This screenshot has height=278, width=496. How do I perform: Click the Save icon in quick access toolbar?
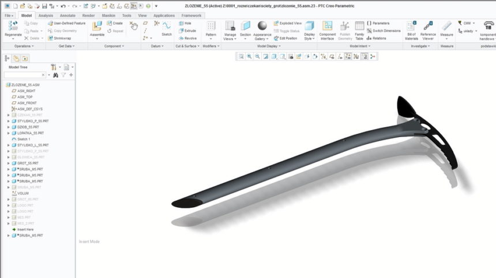44,6
